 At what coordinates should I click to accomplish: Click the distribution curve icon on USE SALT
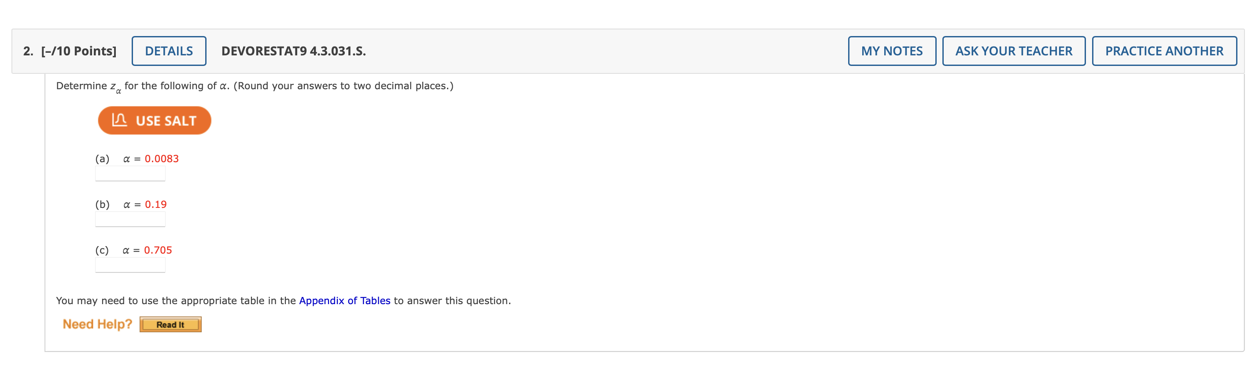pyautogui.click(x=120, y=120)
